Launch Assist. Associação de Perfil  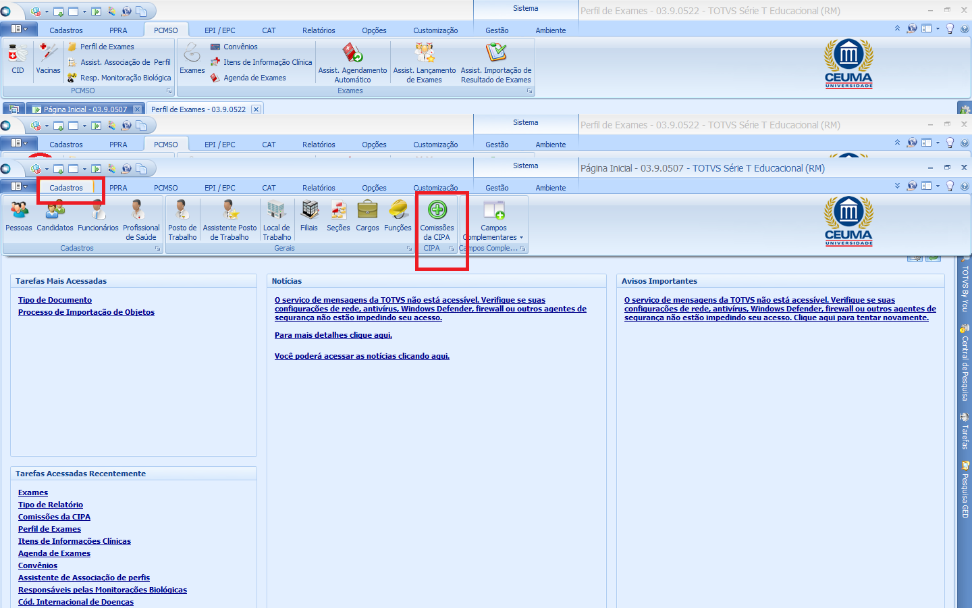click(x=119, y=62)
